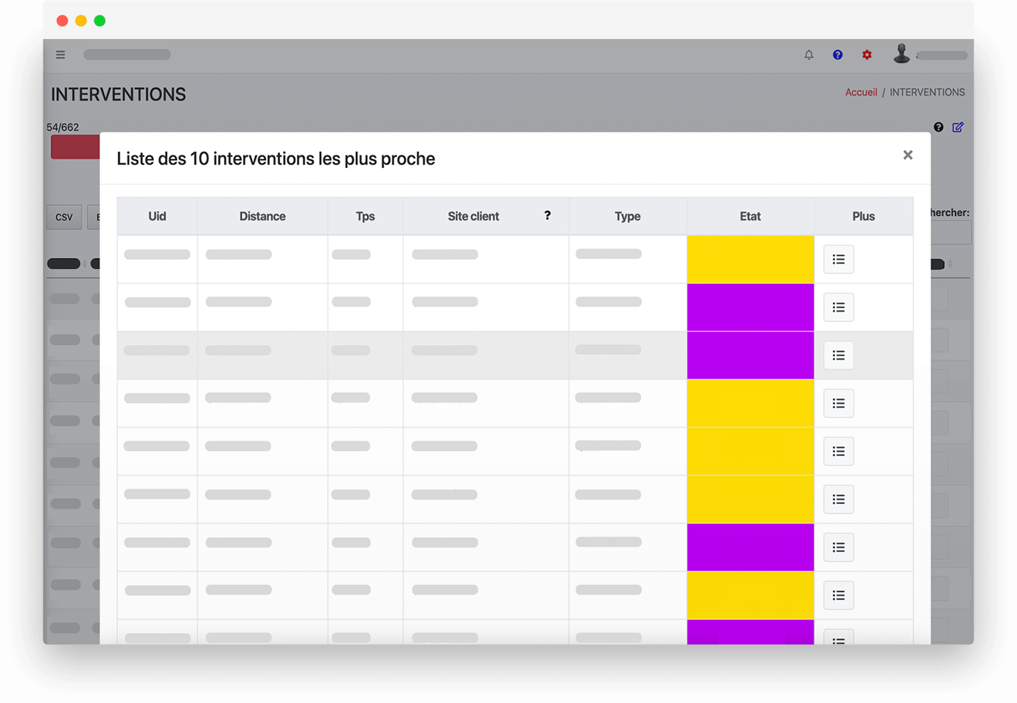Image resolution: width=1017 pixels, height=703 pixels.
Task: Click the INTERVENTIONS page heading
Action: click(x=119, y=94)
